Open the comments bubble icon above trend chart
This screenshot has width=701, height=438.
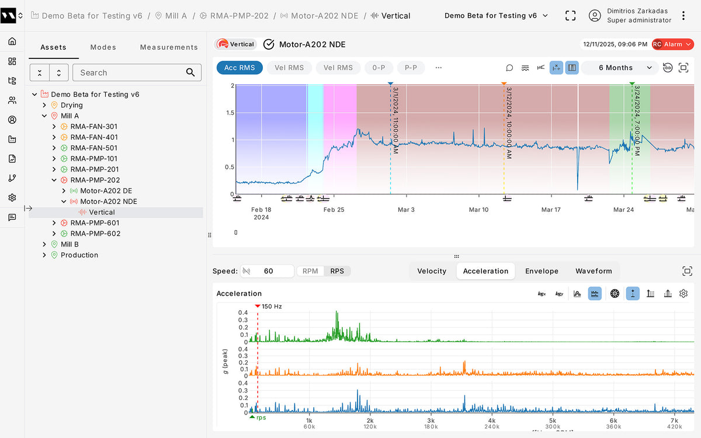point(509,68)
